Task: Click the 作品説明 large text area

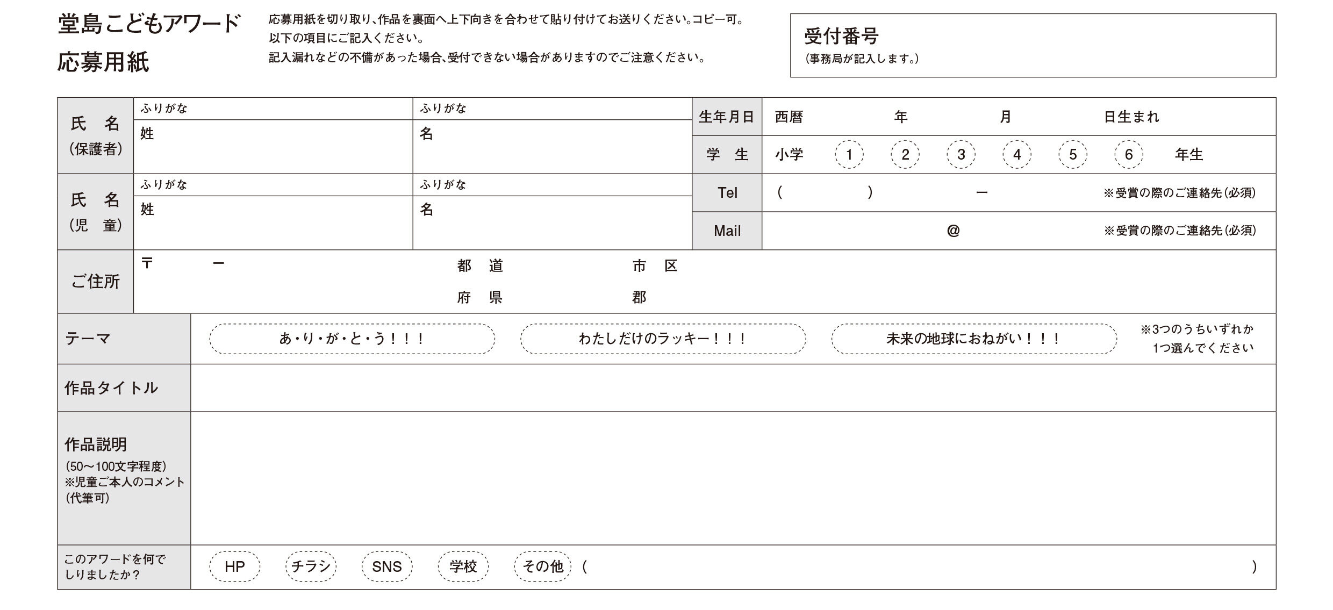Action: click(733, 478)
